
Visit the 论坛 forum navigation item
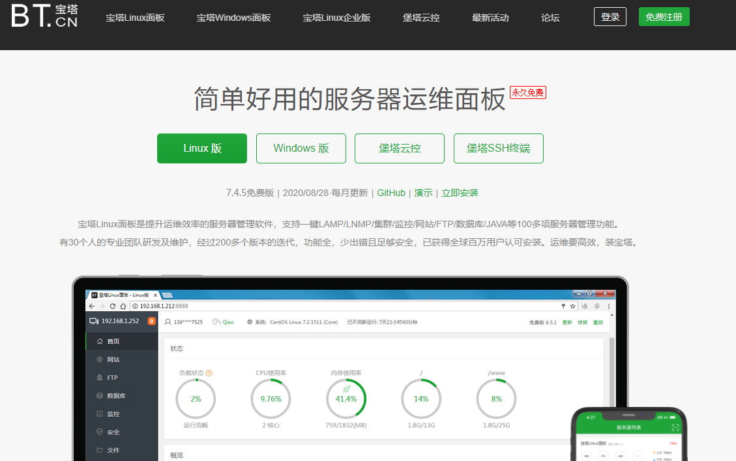coord(550,18)
